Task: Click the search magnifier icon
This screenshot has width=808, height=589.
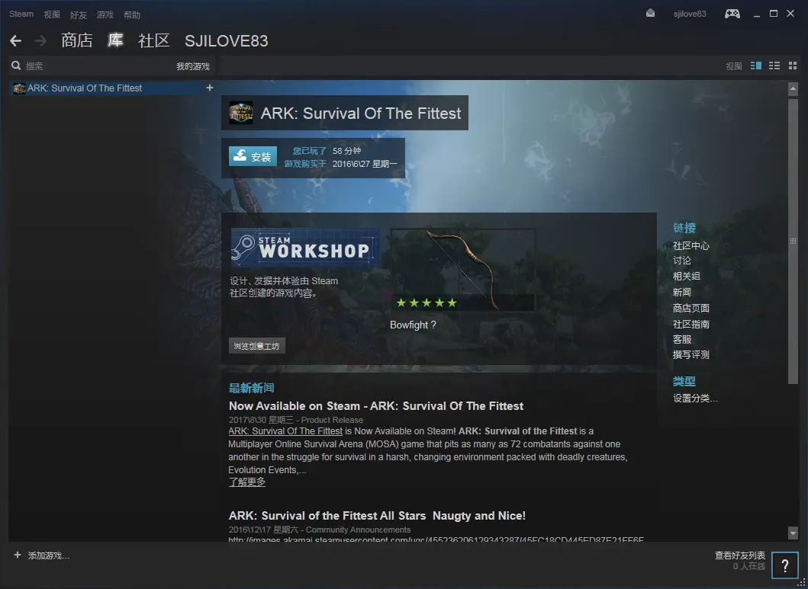Action: (17, 66)
